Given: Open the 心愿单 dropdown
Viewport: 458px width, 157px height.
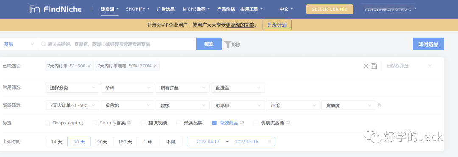Looking at the screenshot, I should [x=238, y=105].
